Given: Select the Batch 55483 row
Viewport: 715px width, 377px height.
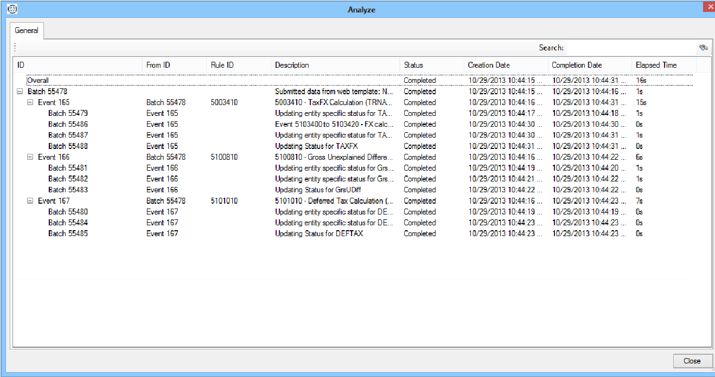Looking at the screenshot, I should [68, 190].
